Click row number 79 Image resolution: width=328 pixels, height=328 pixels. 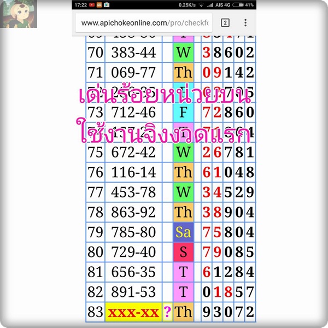point(95,232)
